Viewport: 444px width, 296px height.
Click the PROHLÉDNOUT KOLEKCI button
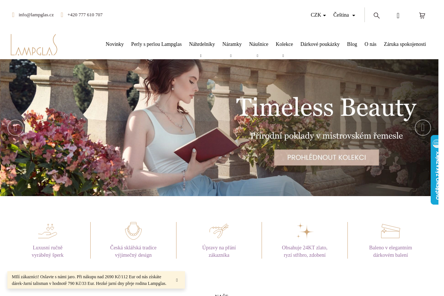tap(327, 158)
